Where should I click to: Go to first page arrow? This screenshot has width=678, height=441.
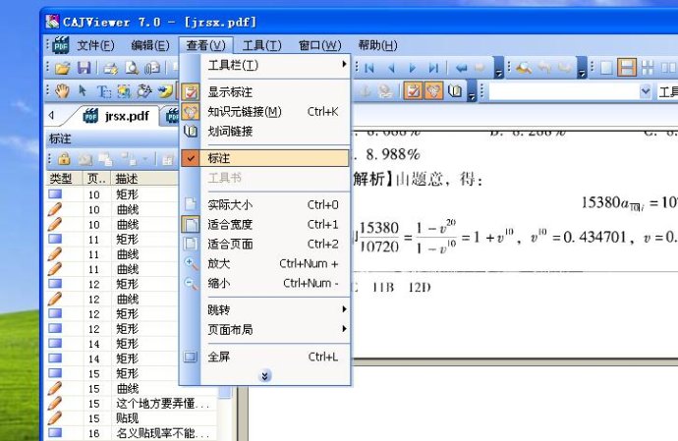click(369, 68)
